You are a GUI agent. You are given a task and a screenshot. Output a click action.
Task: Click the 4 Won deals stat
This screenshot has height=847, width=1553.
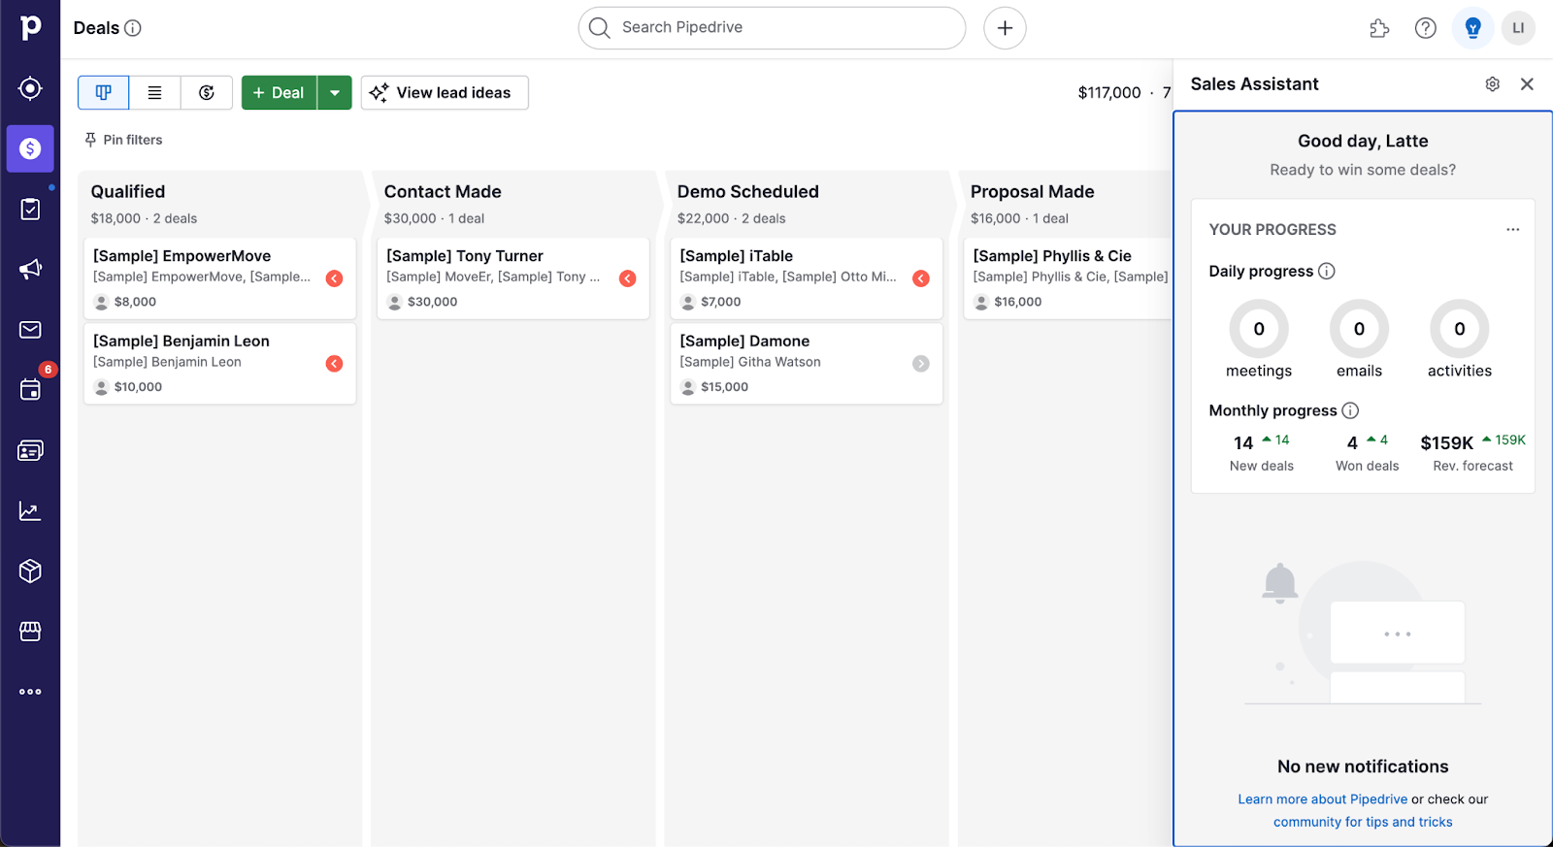pyautogui.click(x=1368, y=452)
